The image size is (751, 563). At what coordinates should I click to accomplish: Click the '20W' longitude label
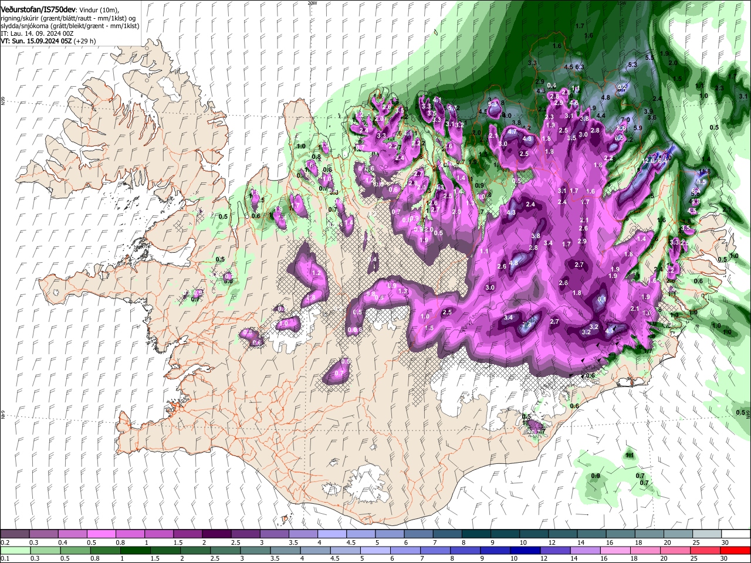(312, 3)
